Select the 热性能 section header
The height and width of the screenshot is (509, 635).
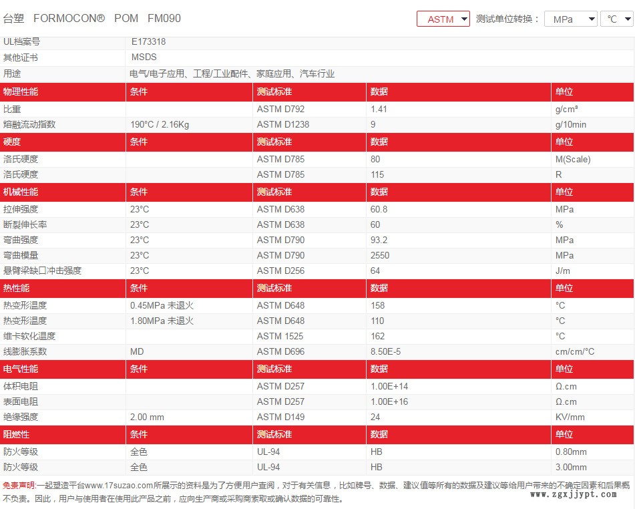coord(17,288)
